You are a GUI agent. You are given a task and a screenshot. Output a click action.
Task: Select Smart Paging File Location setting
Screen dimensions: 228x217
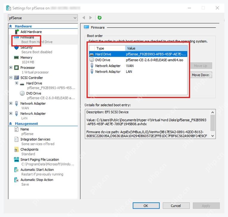[40, 159]
